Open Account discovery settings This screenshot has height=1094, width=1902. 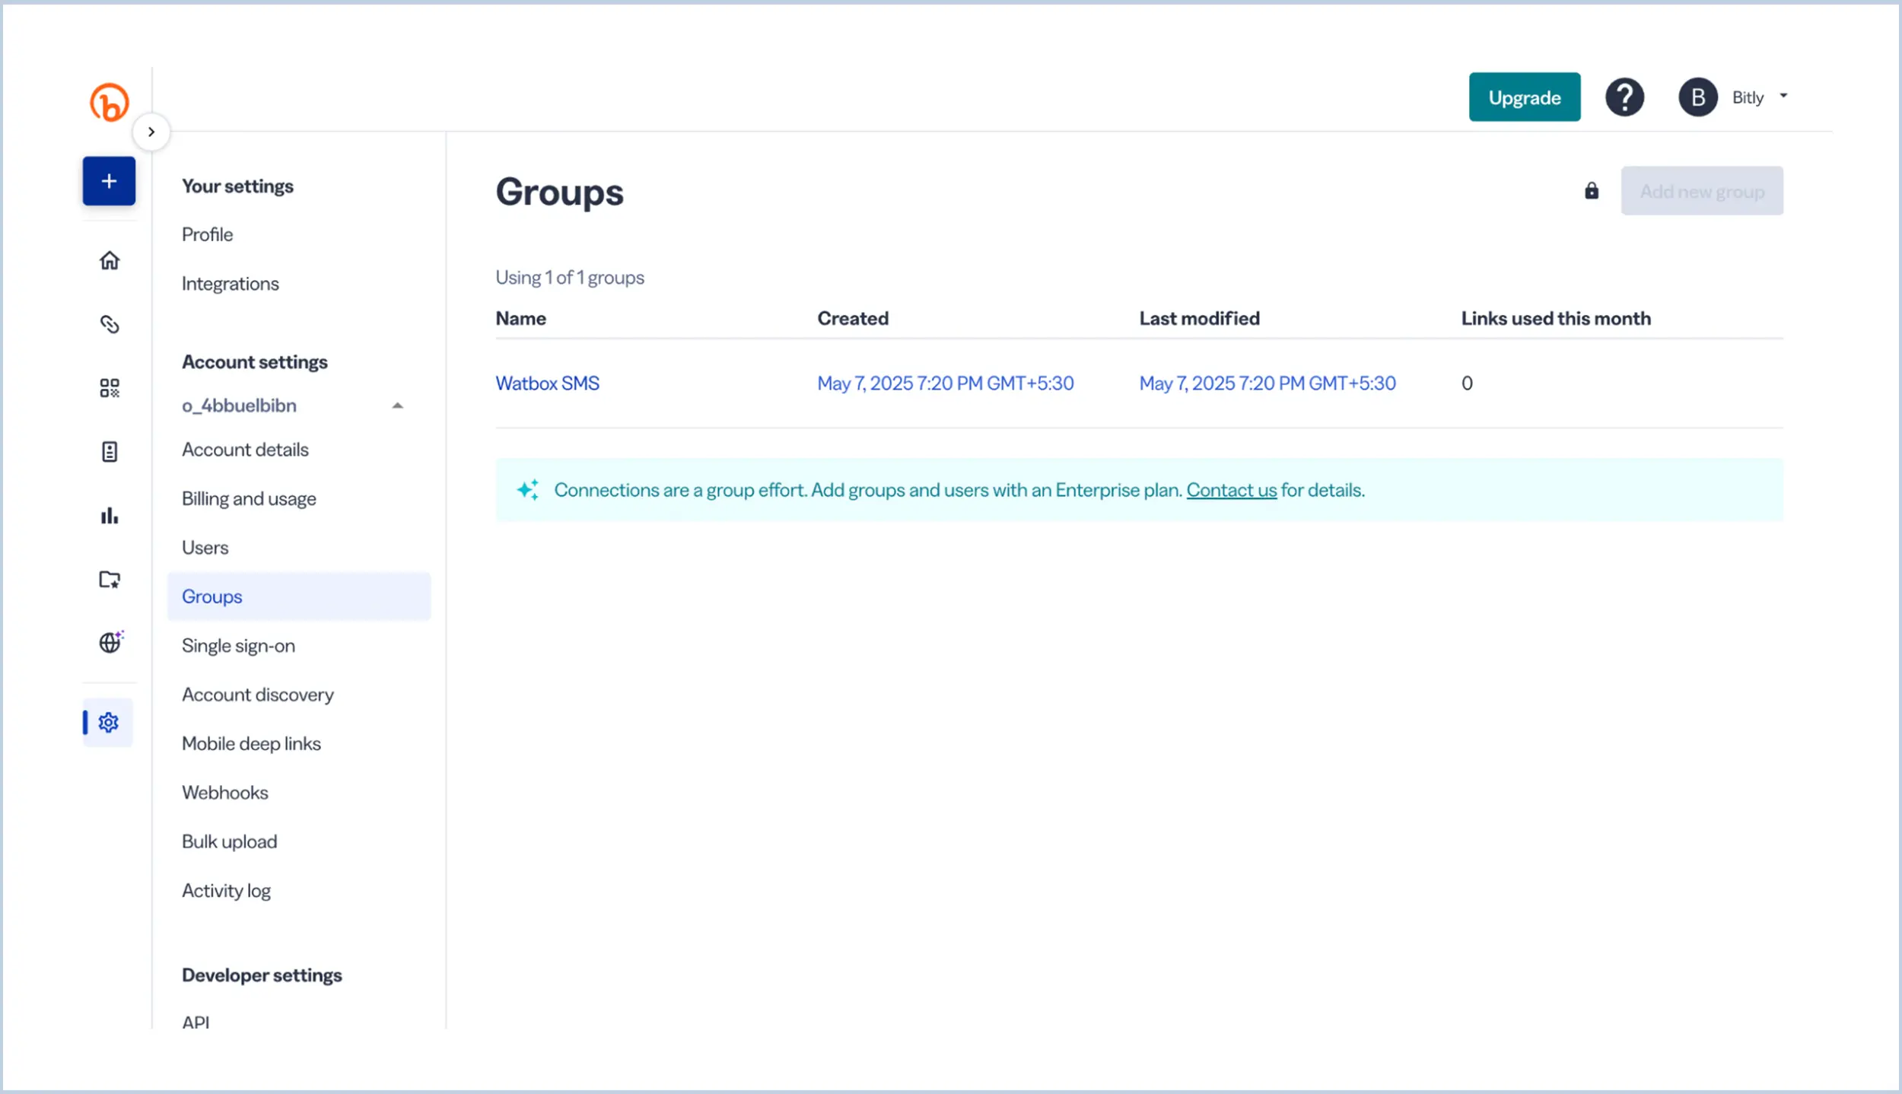click(x=257, y=695)
